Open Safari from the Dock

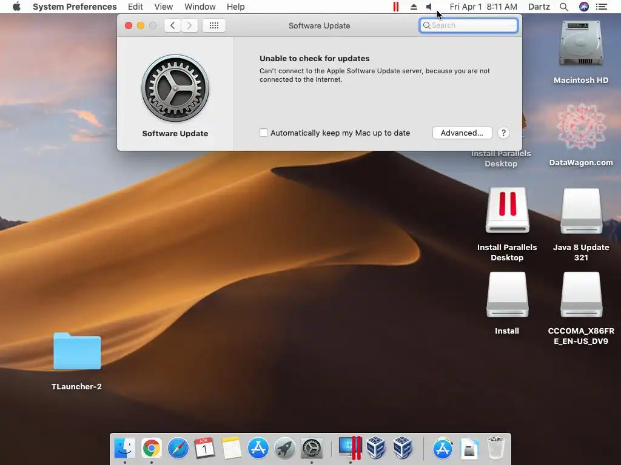tap(178, 449)
